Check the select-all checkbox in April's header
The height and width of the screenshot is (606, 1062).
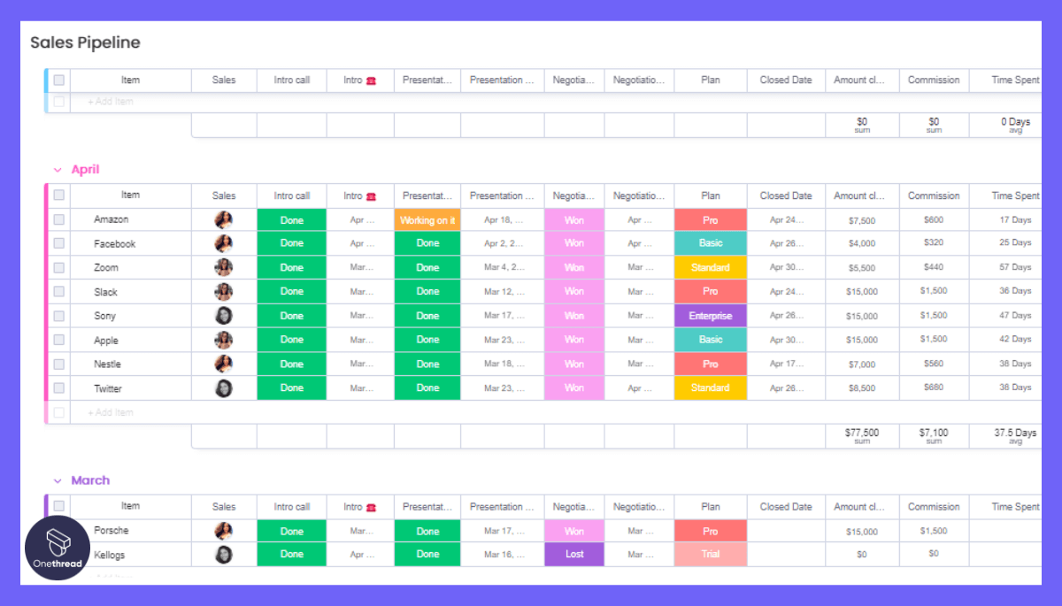[59, 196]
